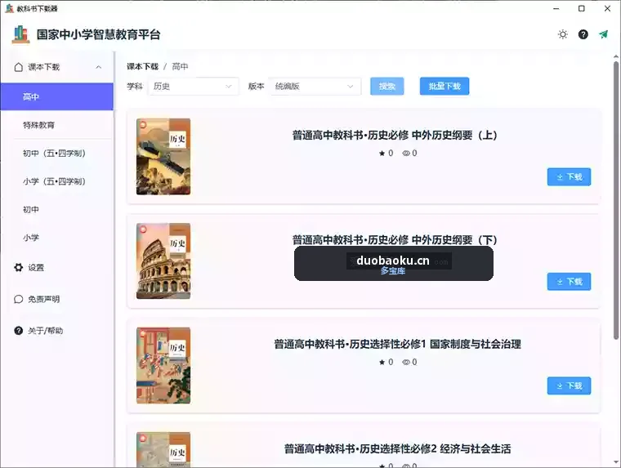Click title 普通高中教科书·历史必修 中外历史纲要（上）
Screen dimensions: 621x468
point(395,136)
